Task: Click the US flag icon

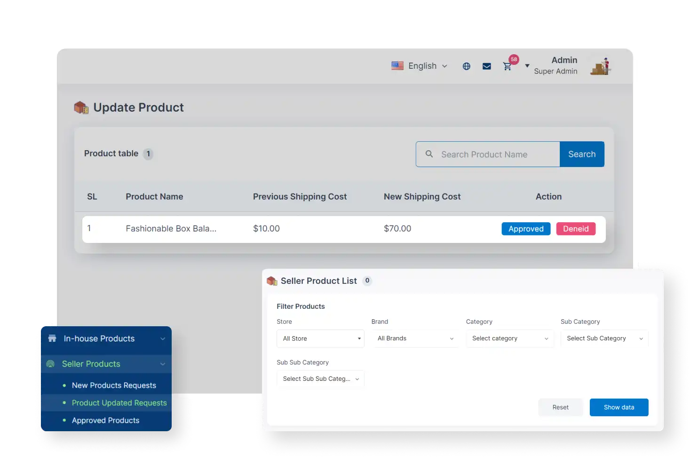Action: click(x=397, y=65)
